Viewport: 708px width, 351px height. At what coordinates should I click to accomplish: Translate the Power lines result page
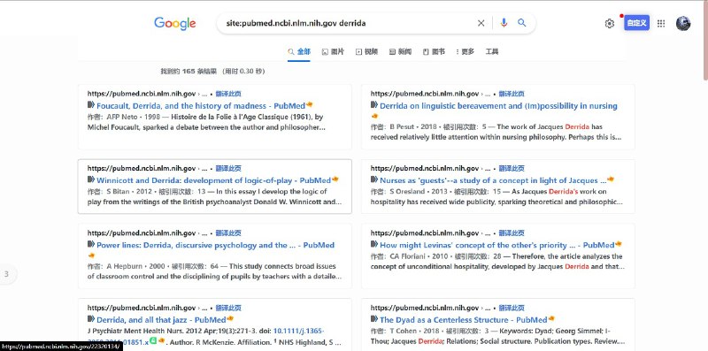(228, 233)
